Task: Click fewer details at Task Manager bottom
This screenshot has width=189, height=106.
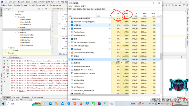Action: (74, 99)
